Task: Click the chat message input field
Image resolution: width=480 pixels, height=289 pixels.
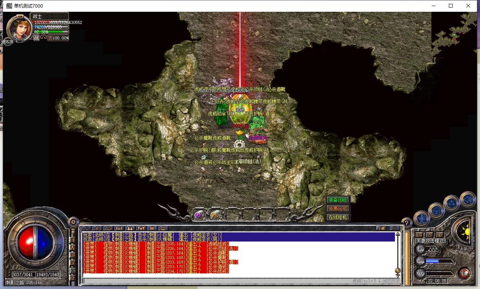Action: coord(241,281)
